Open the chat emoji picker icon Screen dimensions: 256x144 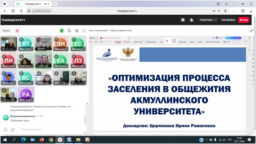[5, 129]
